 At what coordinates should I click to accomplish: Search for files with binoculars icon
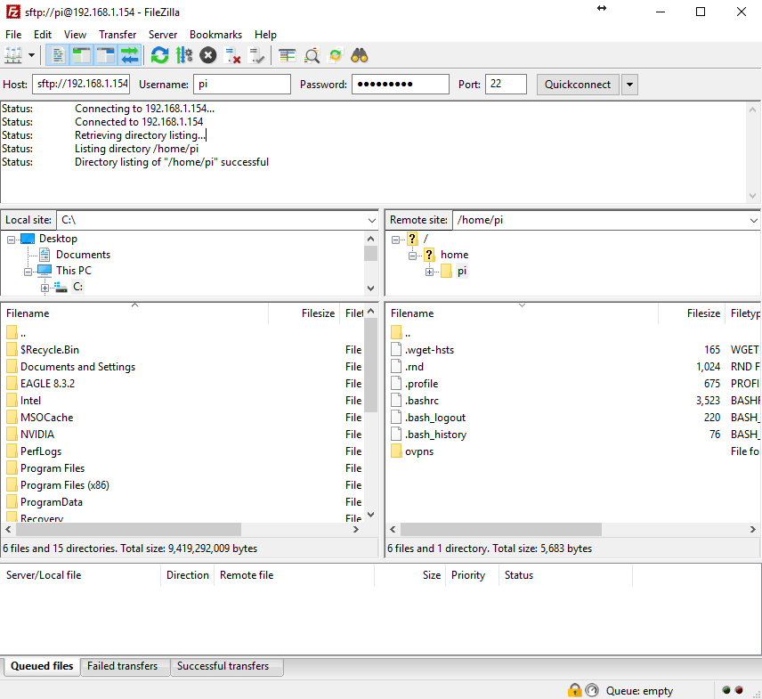359,55
